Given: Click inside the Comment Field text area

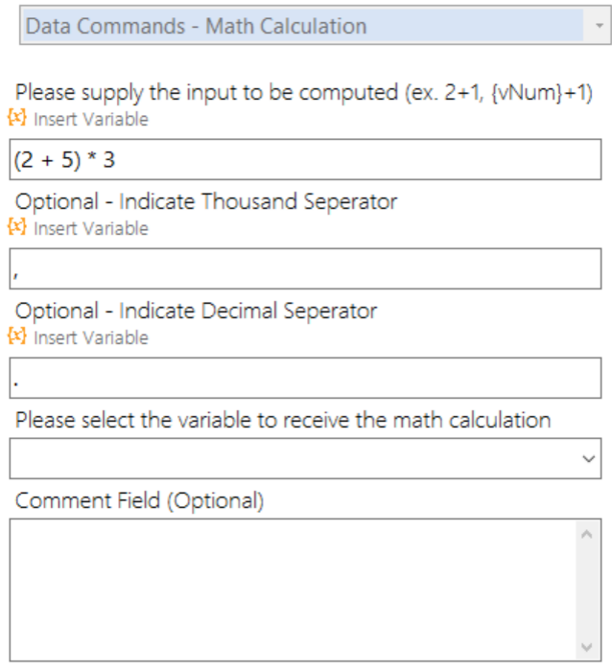Looking at the screenshot, I should point(293,590).
